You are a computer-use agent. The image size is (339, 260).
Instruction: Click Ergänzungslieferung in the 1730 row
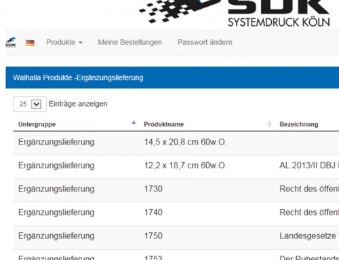click(x=56, y=189)
